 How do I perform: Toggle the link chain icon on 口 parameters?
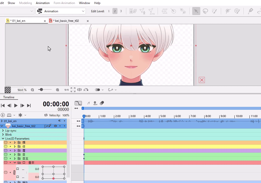[x=14, y=172]
